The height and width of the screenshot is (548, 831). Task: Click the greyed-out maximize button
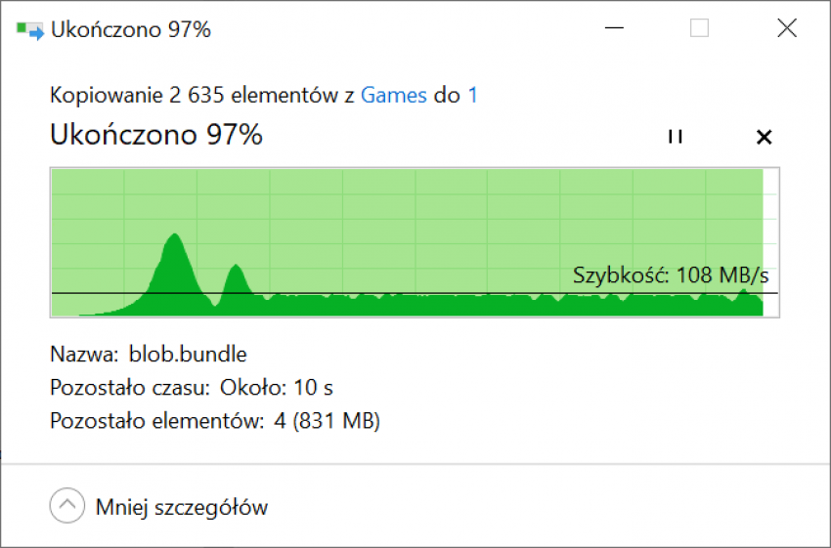(699, 29)
